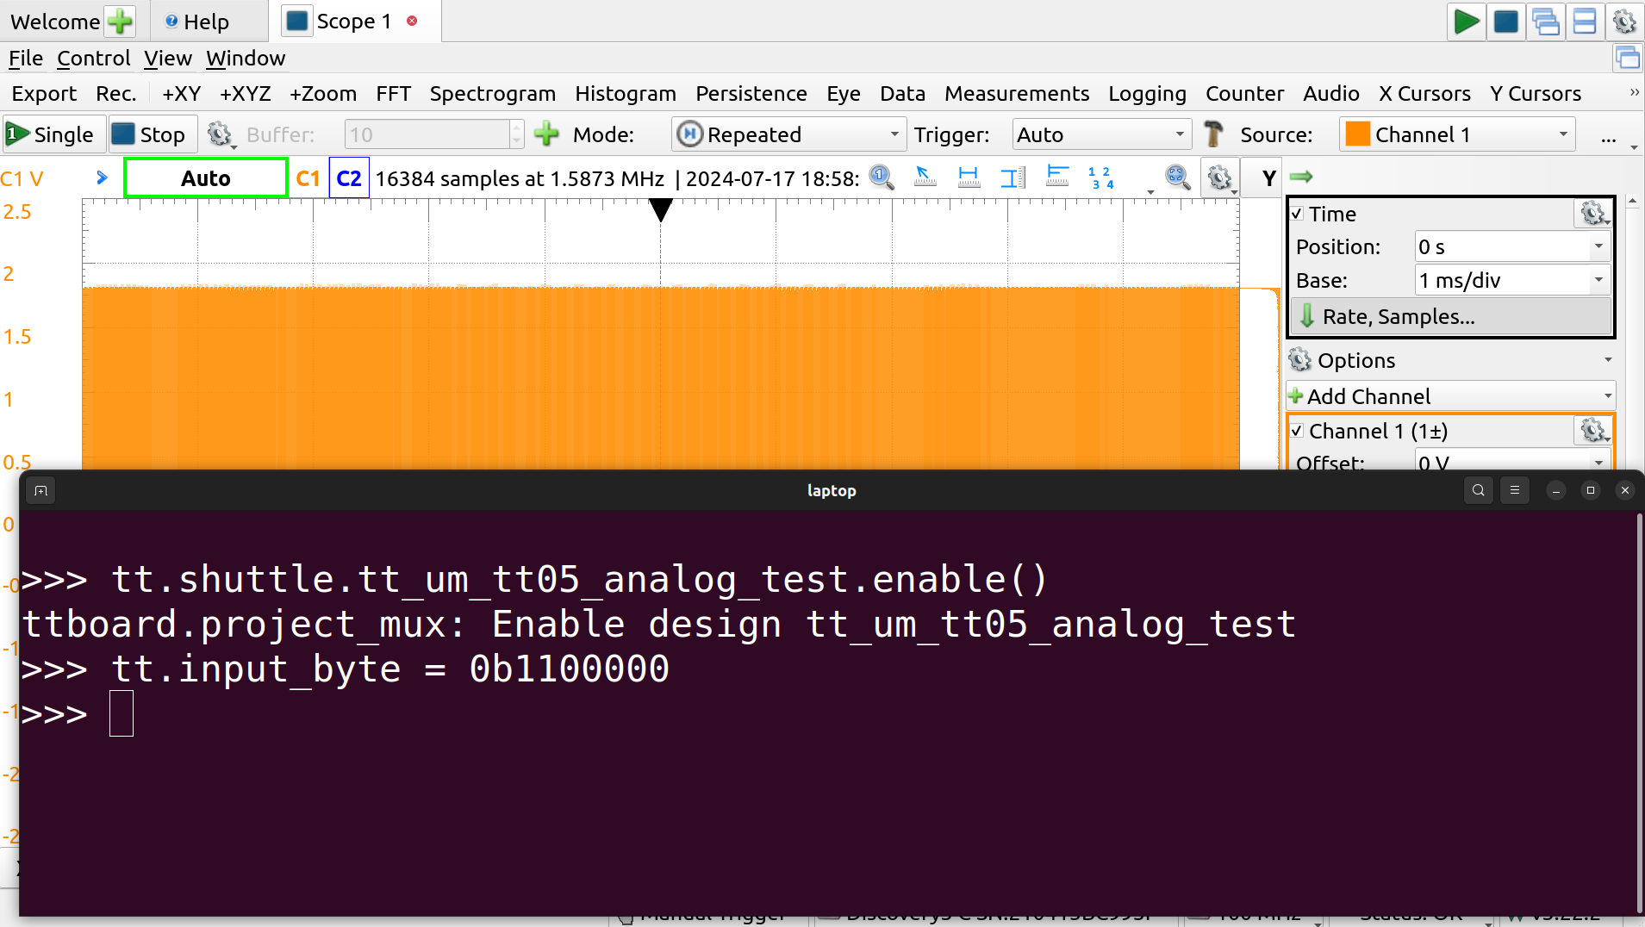
Task: Uncheck the Channel 1 checkbox
Action: [1298, 431]
